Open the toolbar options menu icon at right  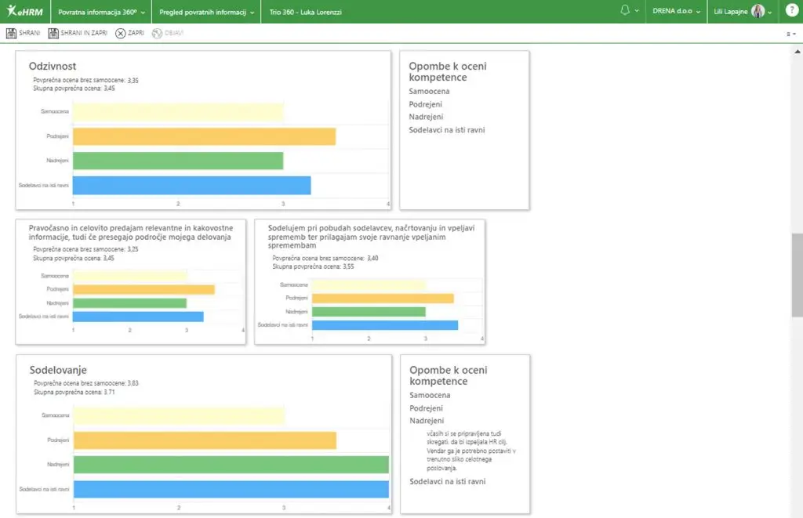point(790,34)
